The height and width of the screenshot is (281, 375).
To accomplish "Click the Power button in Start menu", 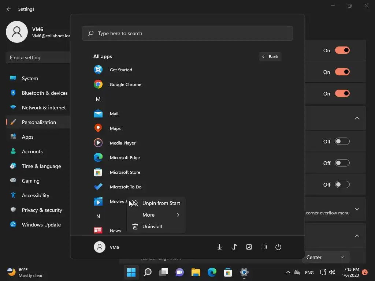I will coord(278,247).
